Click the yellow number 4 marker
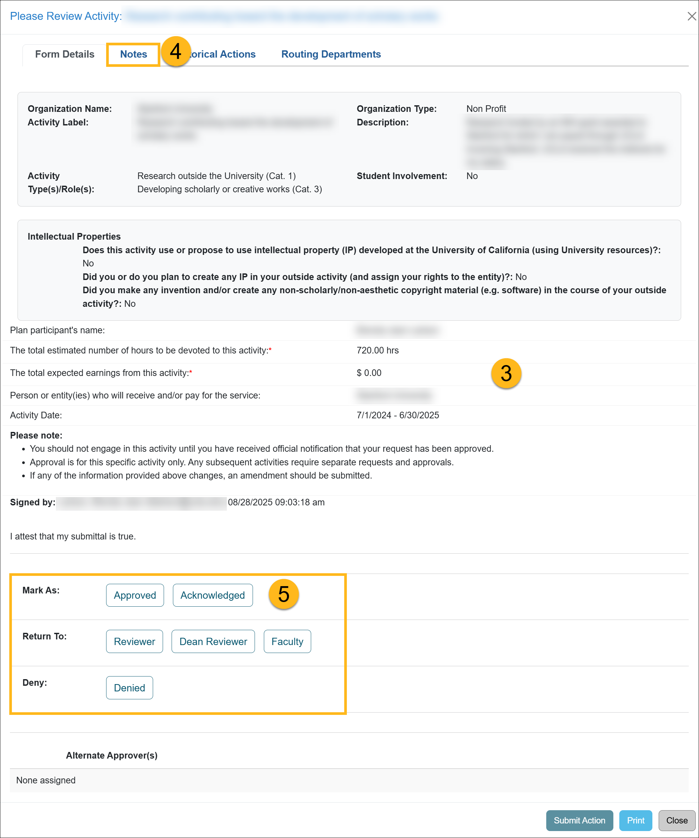Viewport: 699px width, 838px height. 176,52
